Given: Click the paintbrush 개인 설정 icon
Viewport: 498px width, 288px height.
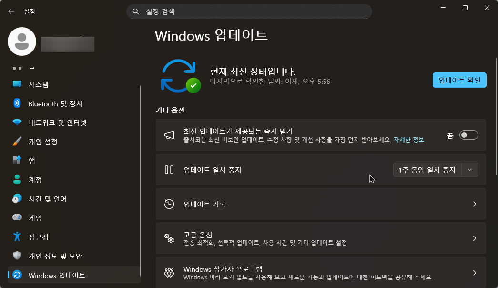Looking at the screenshot, I should tap(17, 141).
